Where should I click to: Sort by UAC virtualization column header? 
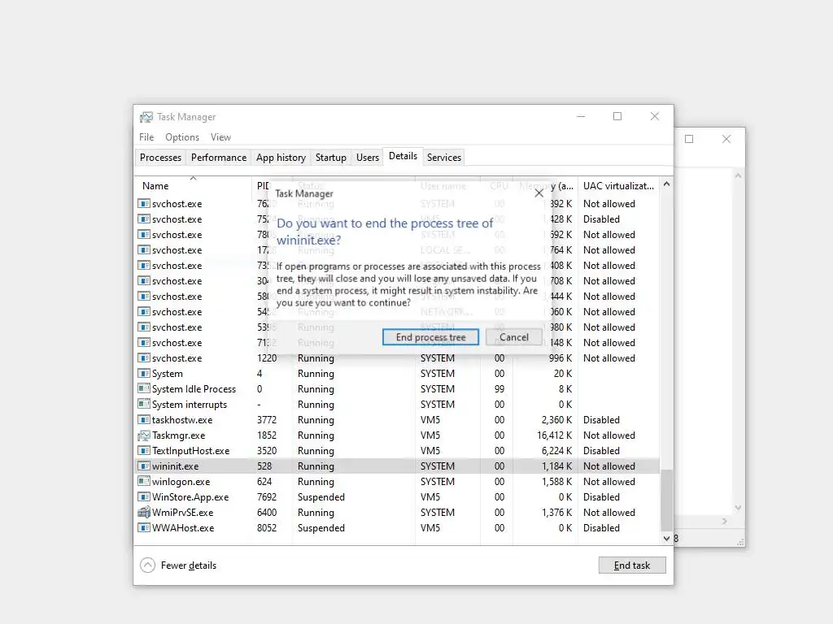click(618, 186)
